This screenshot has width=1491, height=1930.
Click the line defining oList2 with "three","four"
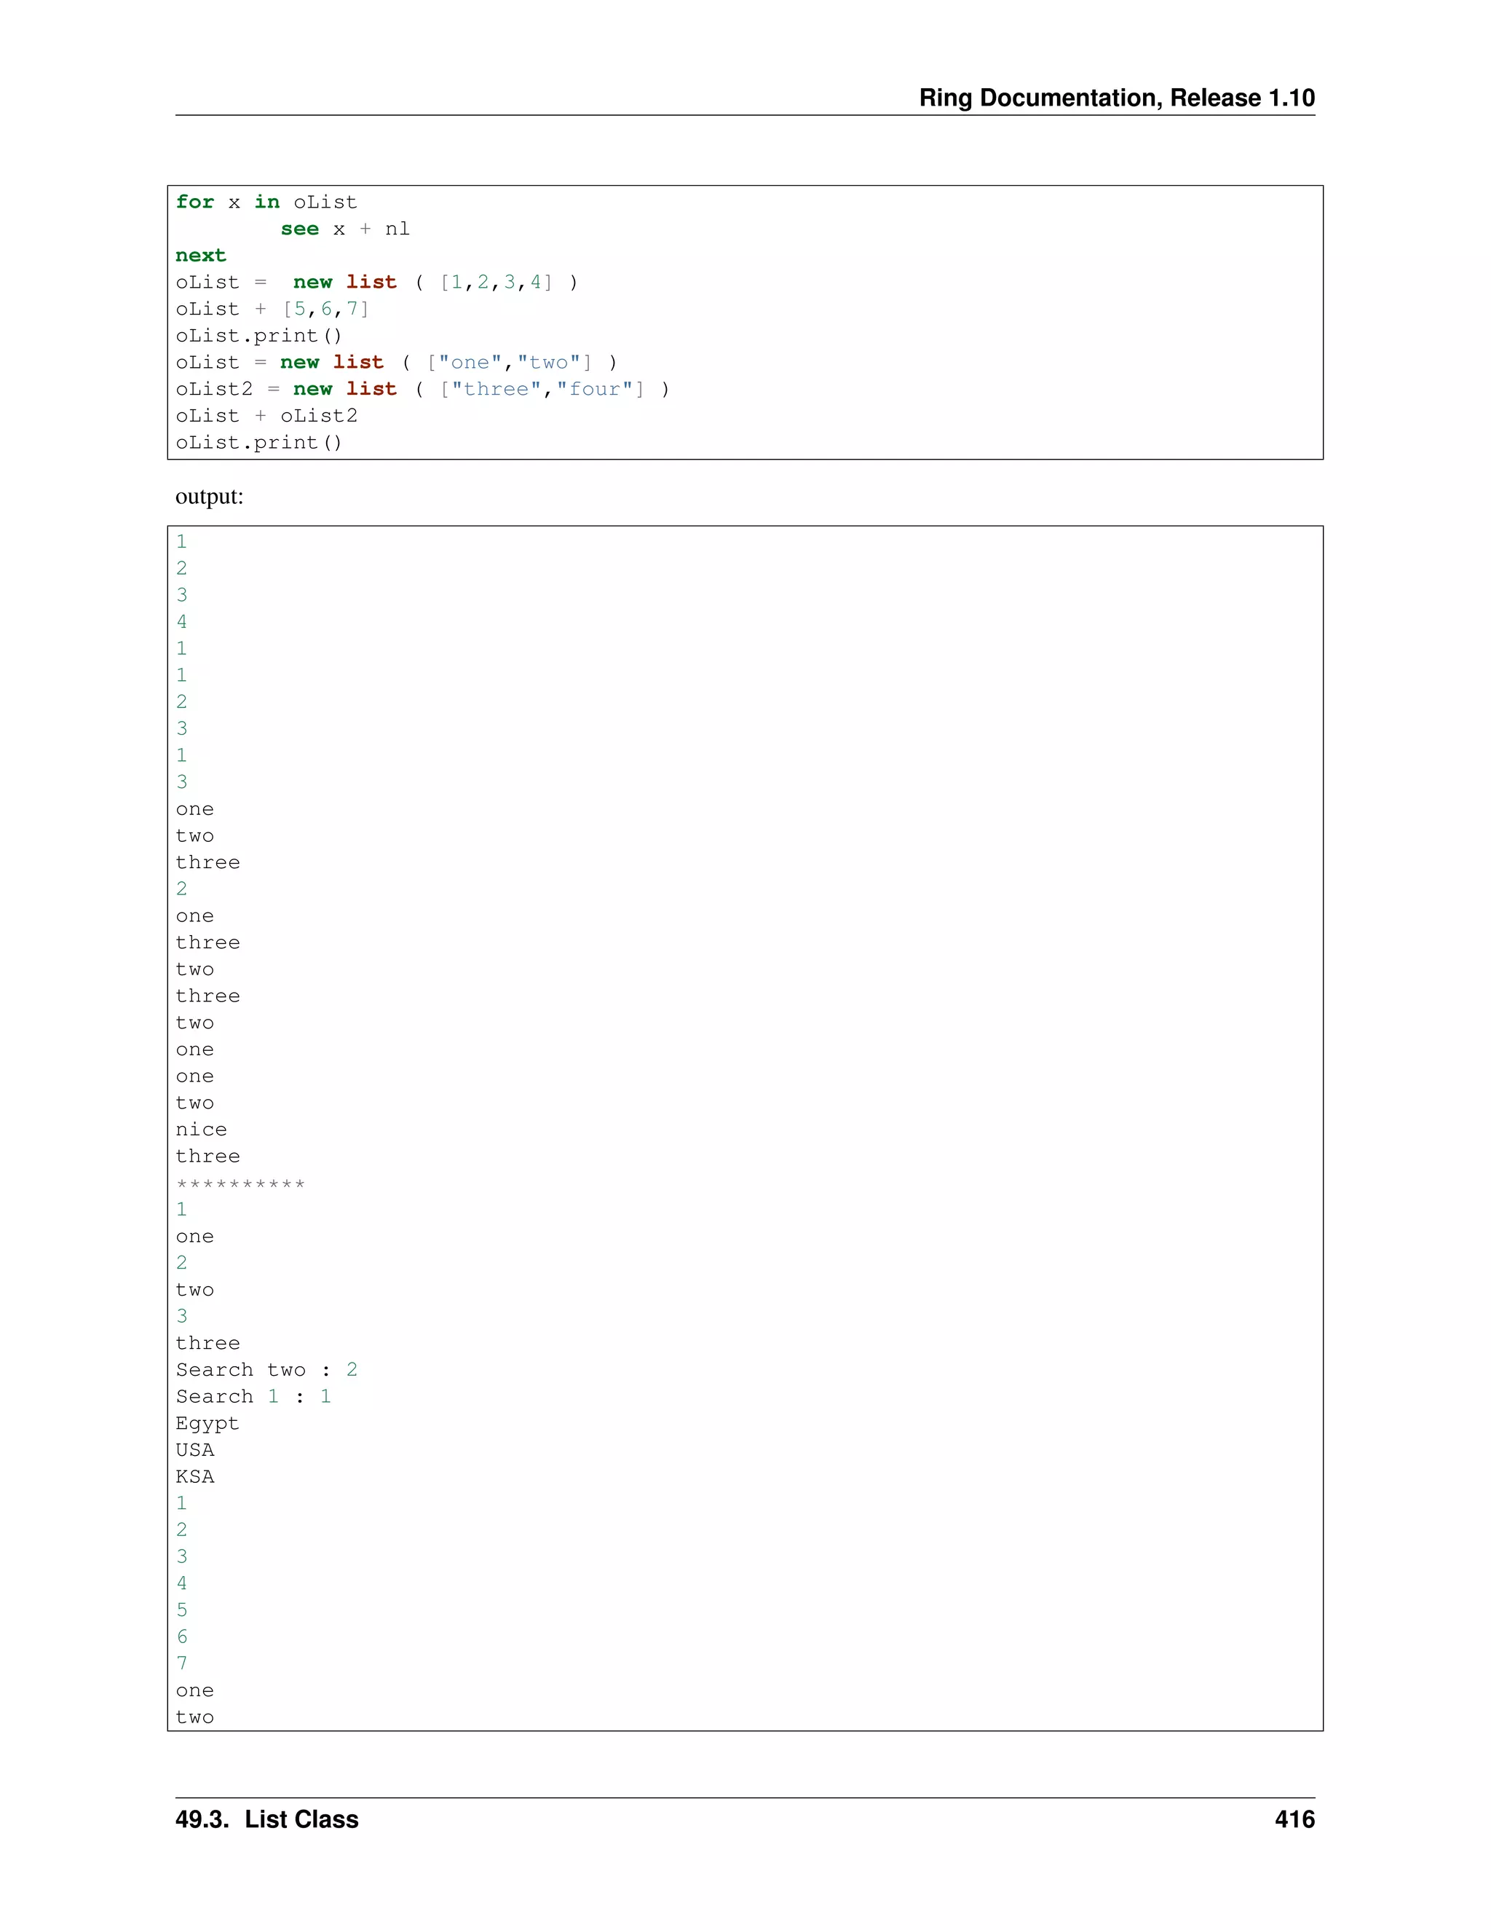[423, 389]
